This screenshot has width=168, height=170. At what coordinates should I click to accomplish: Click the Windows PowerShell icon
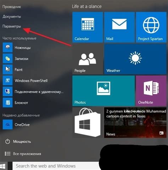[x=7, y=81]
